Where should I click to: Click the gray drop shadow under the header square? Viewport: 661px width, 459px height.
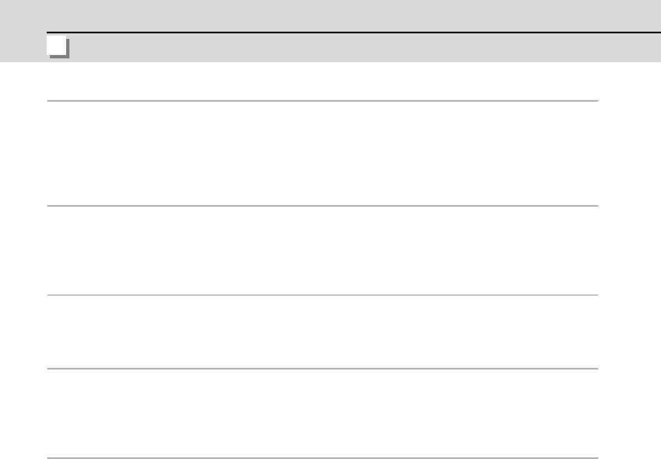click(x=59, y=57)
